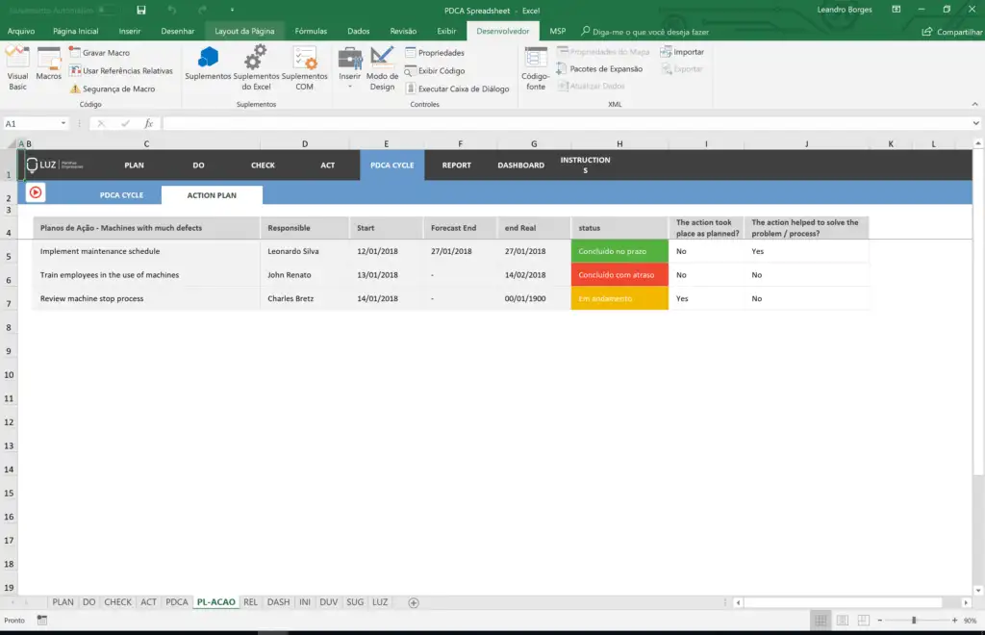Image resolution: width=985 pixels, height=635 pixels.
Task: Click the PLAN navigation button in the sheet
Action: click(134, 165)
